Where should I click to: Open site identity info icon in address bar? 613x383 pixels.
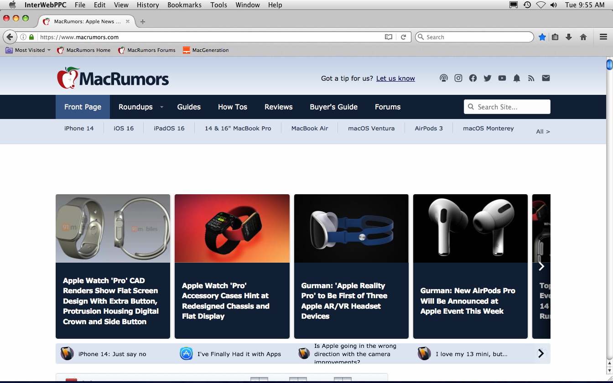click(x=23, y=37)
